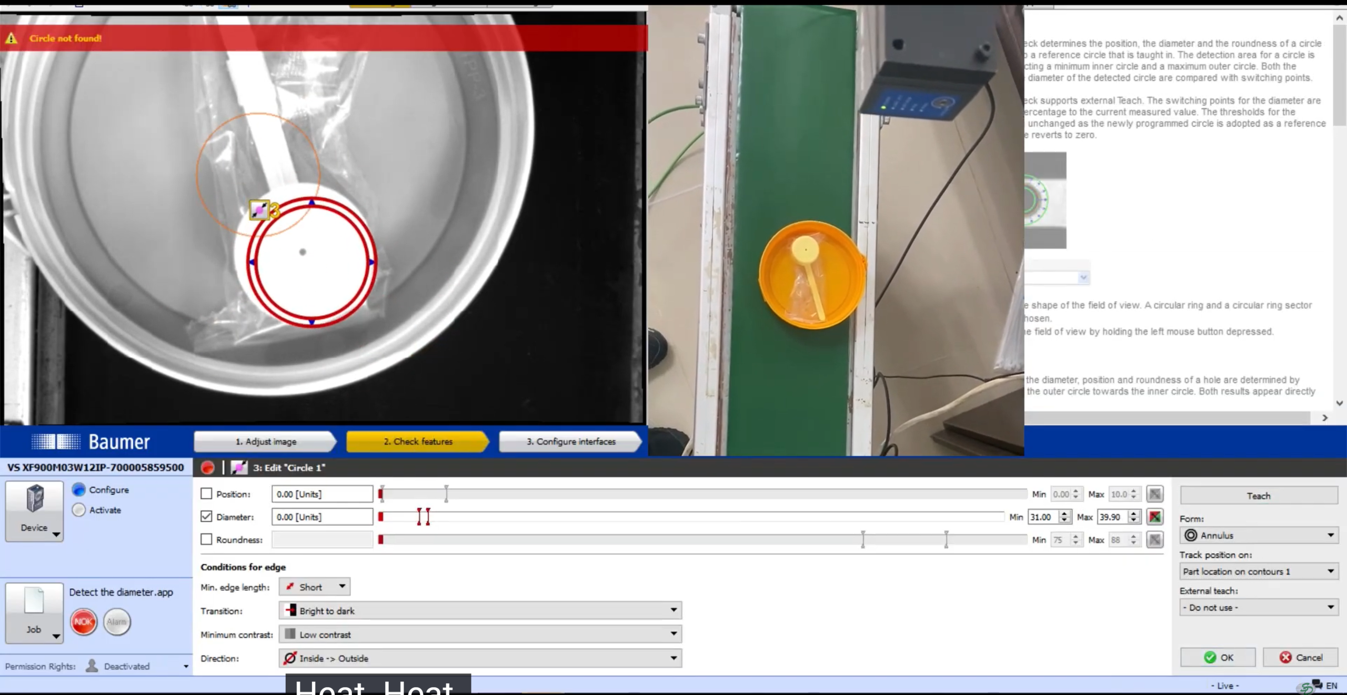Click help panel vertical scrollbar down arrow

coord(1340,403)
